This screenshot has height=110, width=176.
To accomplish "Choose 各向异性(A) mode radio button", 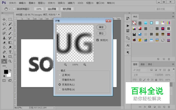I will (x=60, y=89).
